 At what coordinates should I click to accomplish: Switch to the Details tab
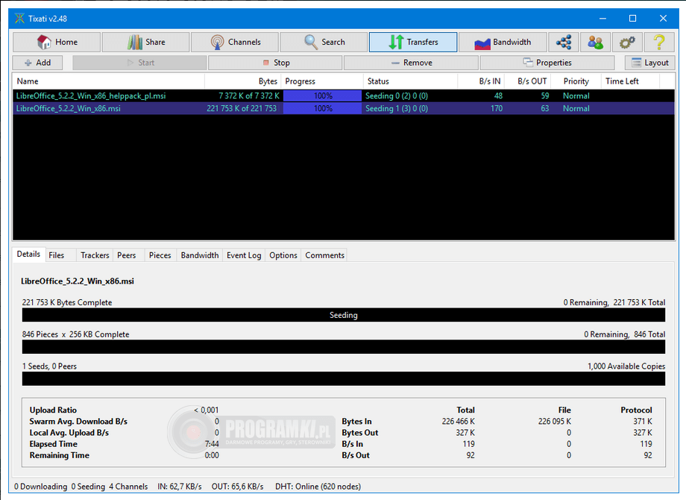pyautogui.click(x=28, y=254)
